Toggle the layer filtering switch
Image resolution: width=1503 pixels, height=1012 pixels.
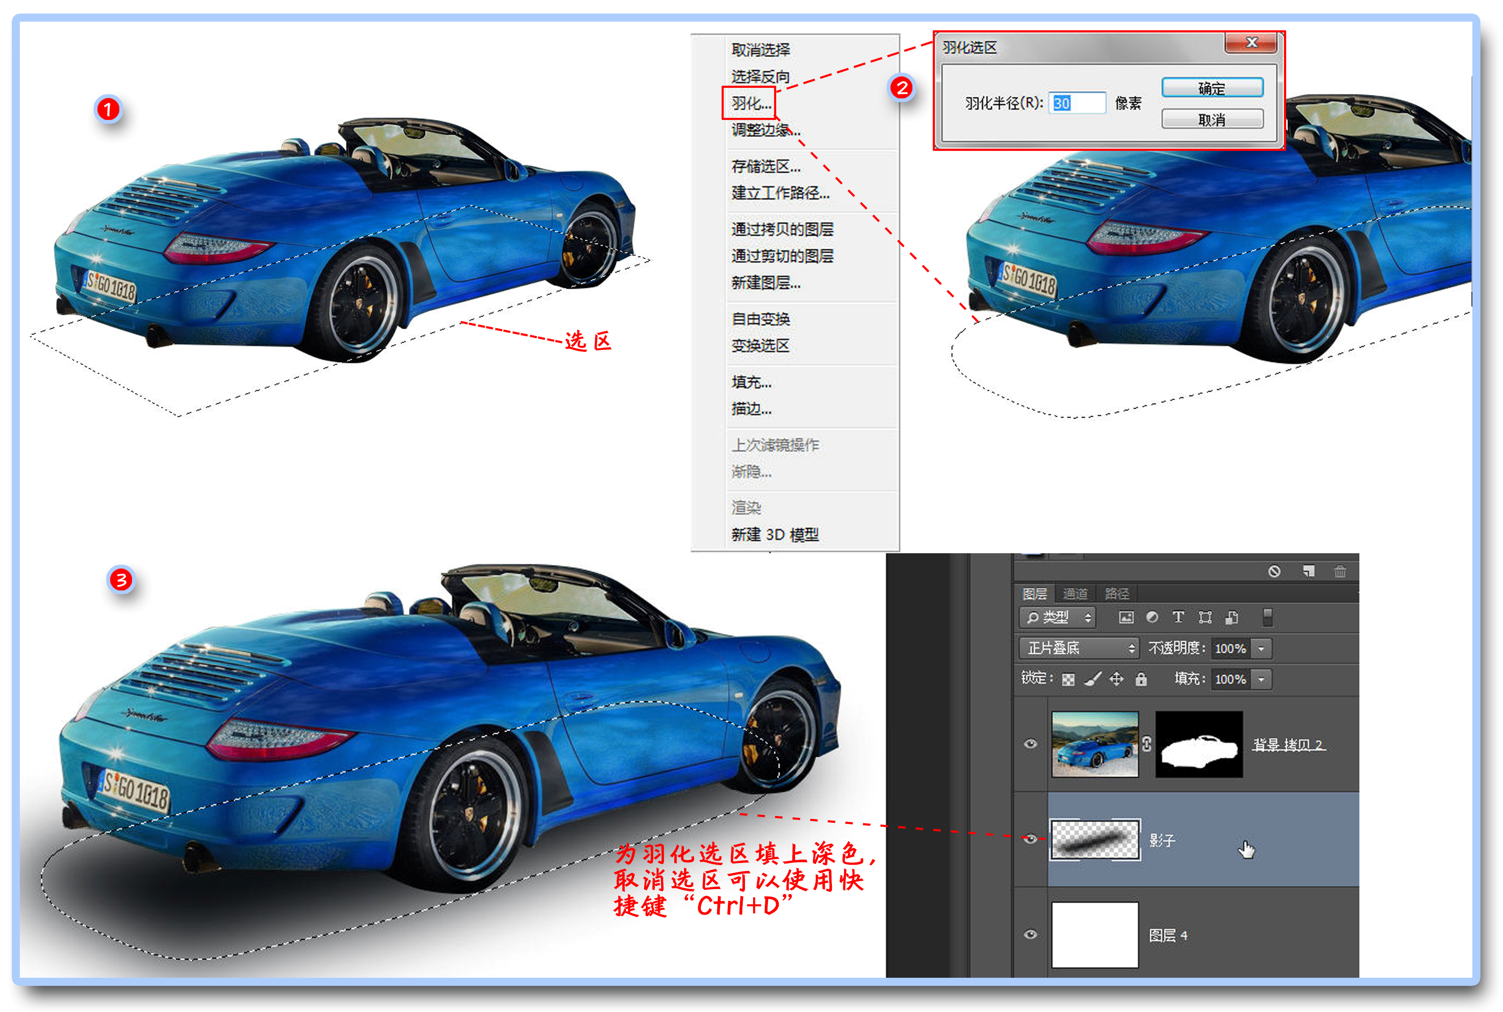tap(1267, 618)
